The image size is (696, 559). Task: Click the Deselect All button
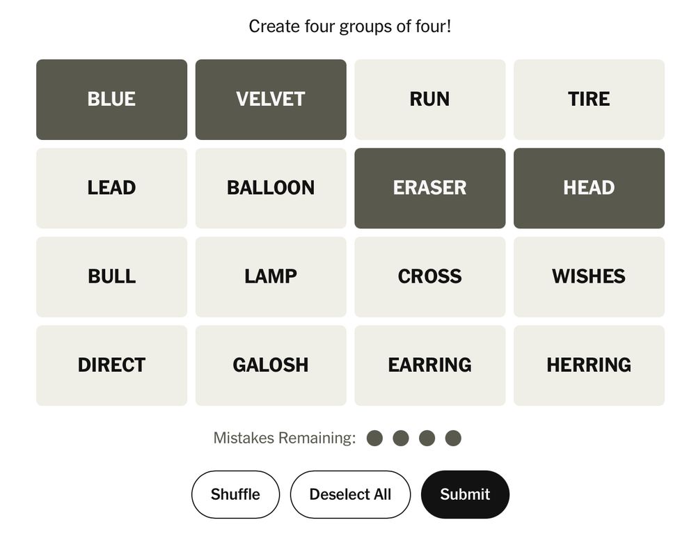tap(350, 494)
